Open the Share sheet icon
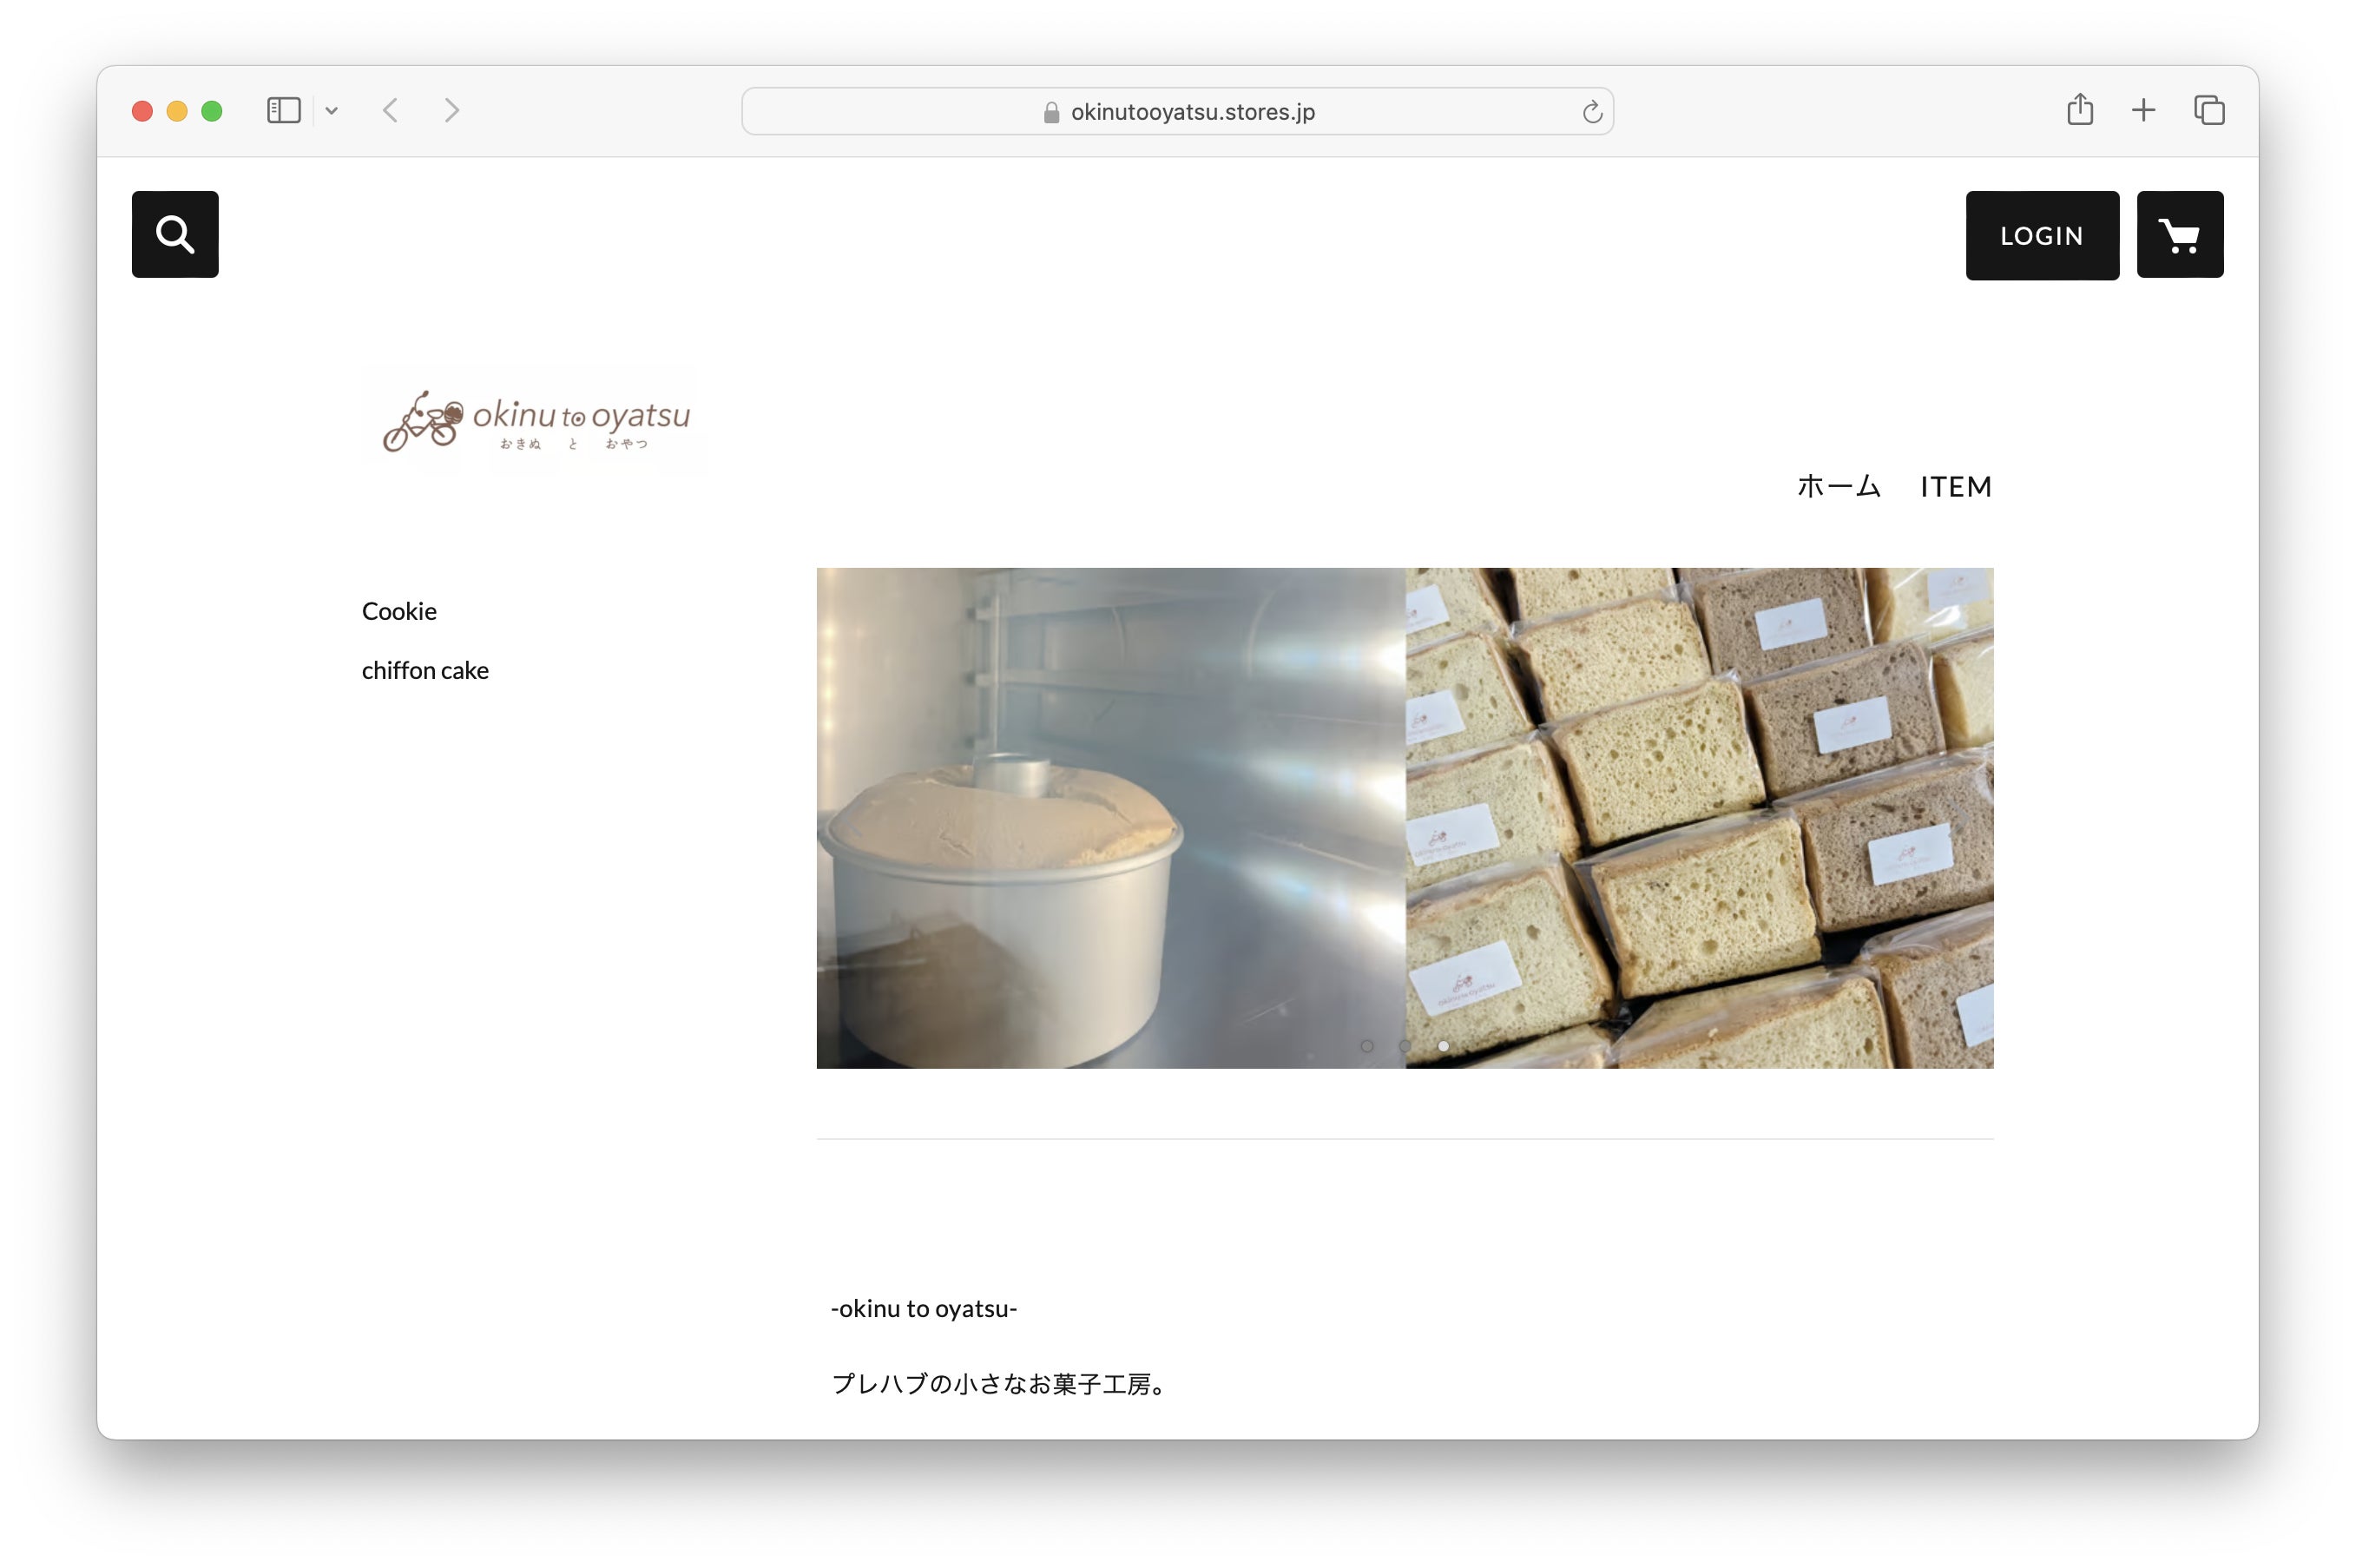The width and height of the screenshot is (2356, 1568). (2079, 110)
